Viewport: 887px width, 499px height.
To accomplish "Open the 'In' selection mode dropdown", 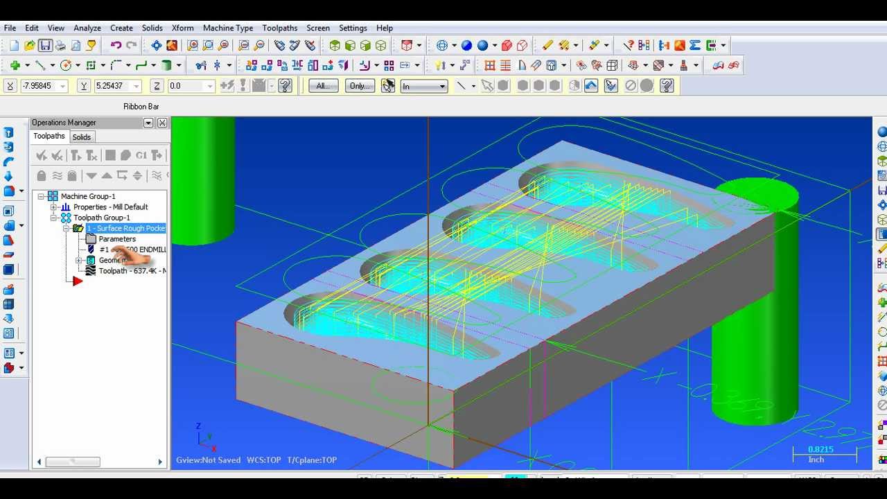I will pyautogui.click(x=442, y=86).
